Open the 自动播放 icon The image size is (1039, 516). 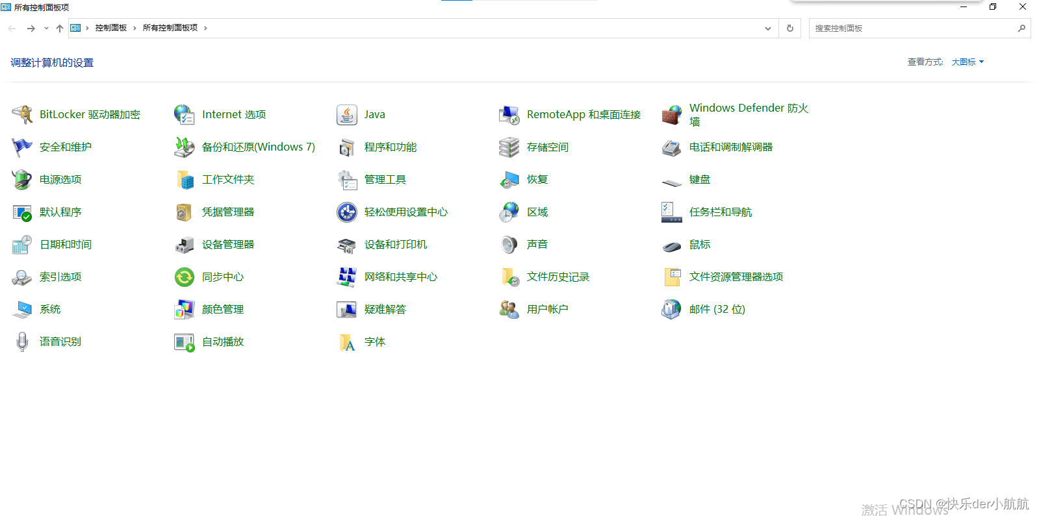(185, 342)
